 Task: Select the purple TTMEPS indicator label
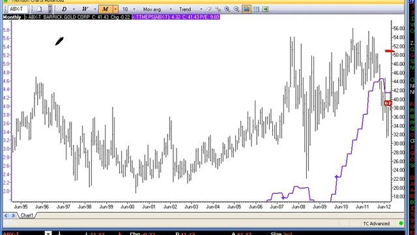[x=176, y=17]
